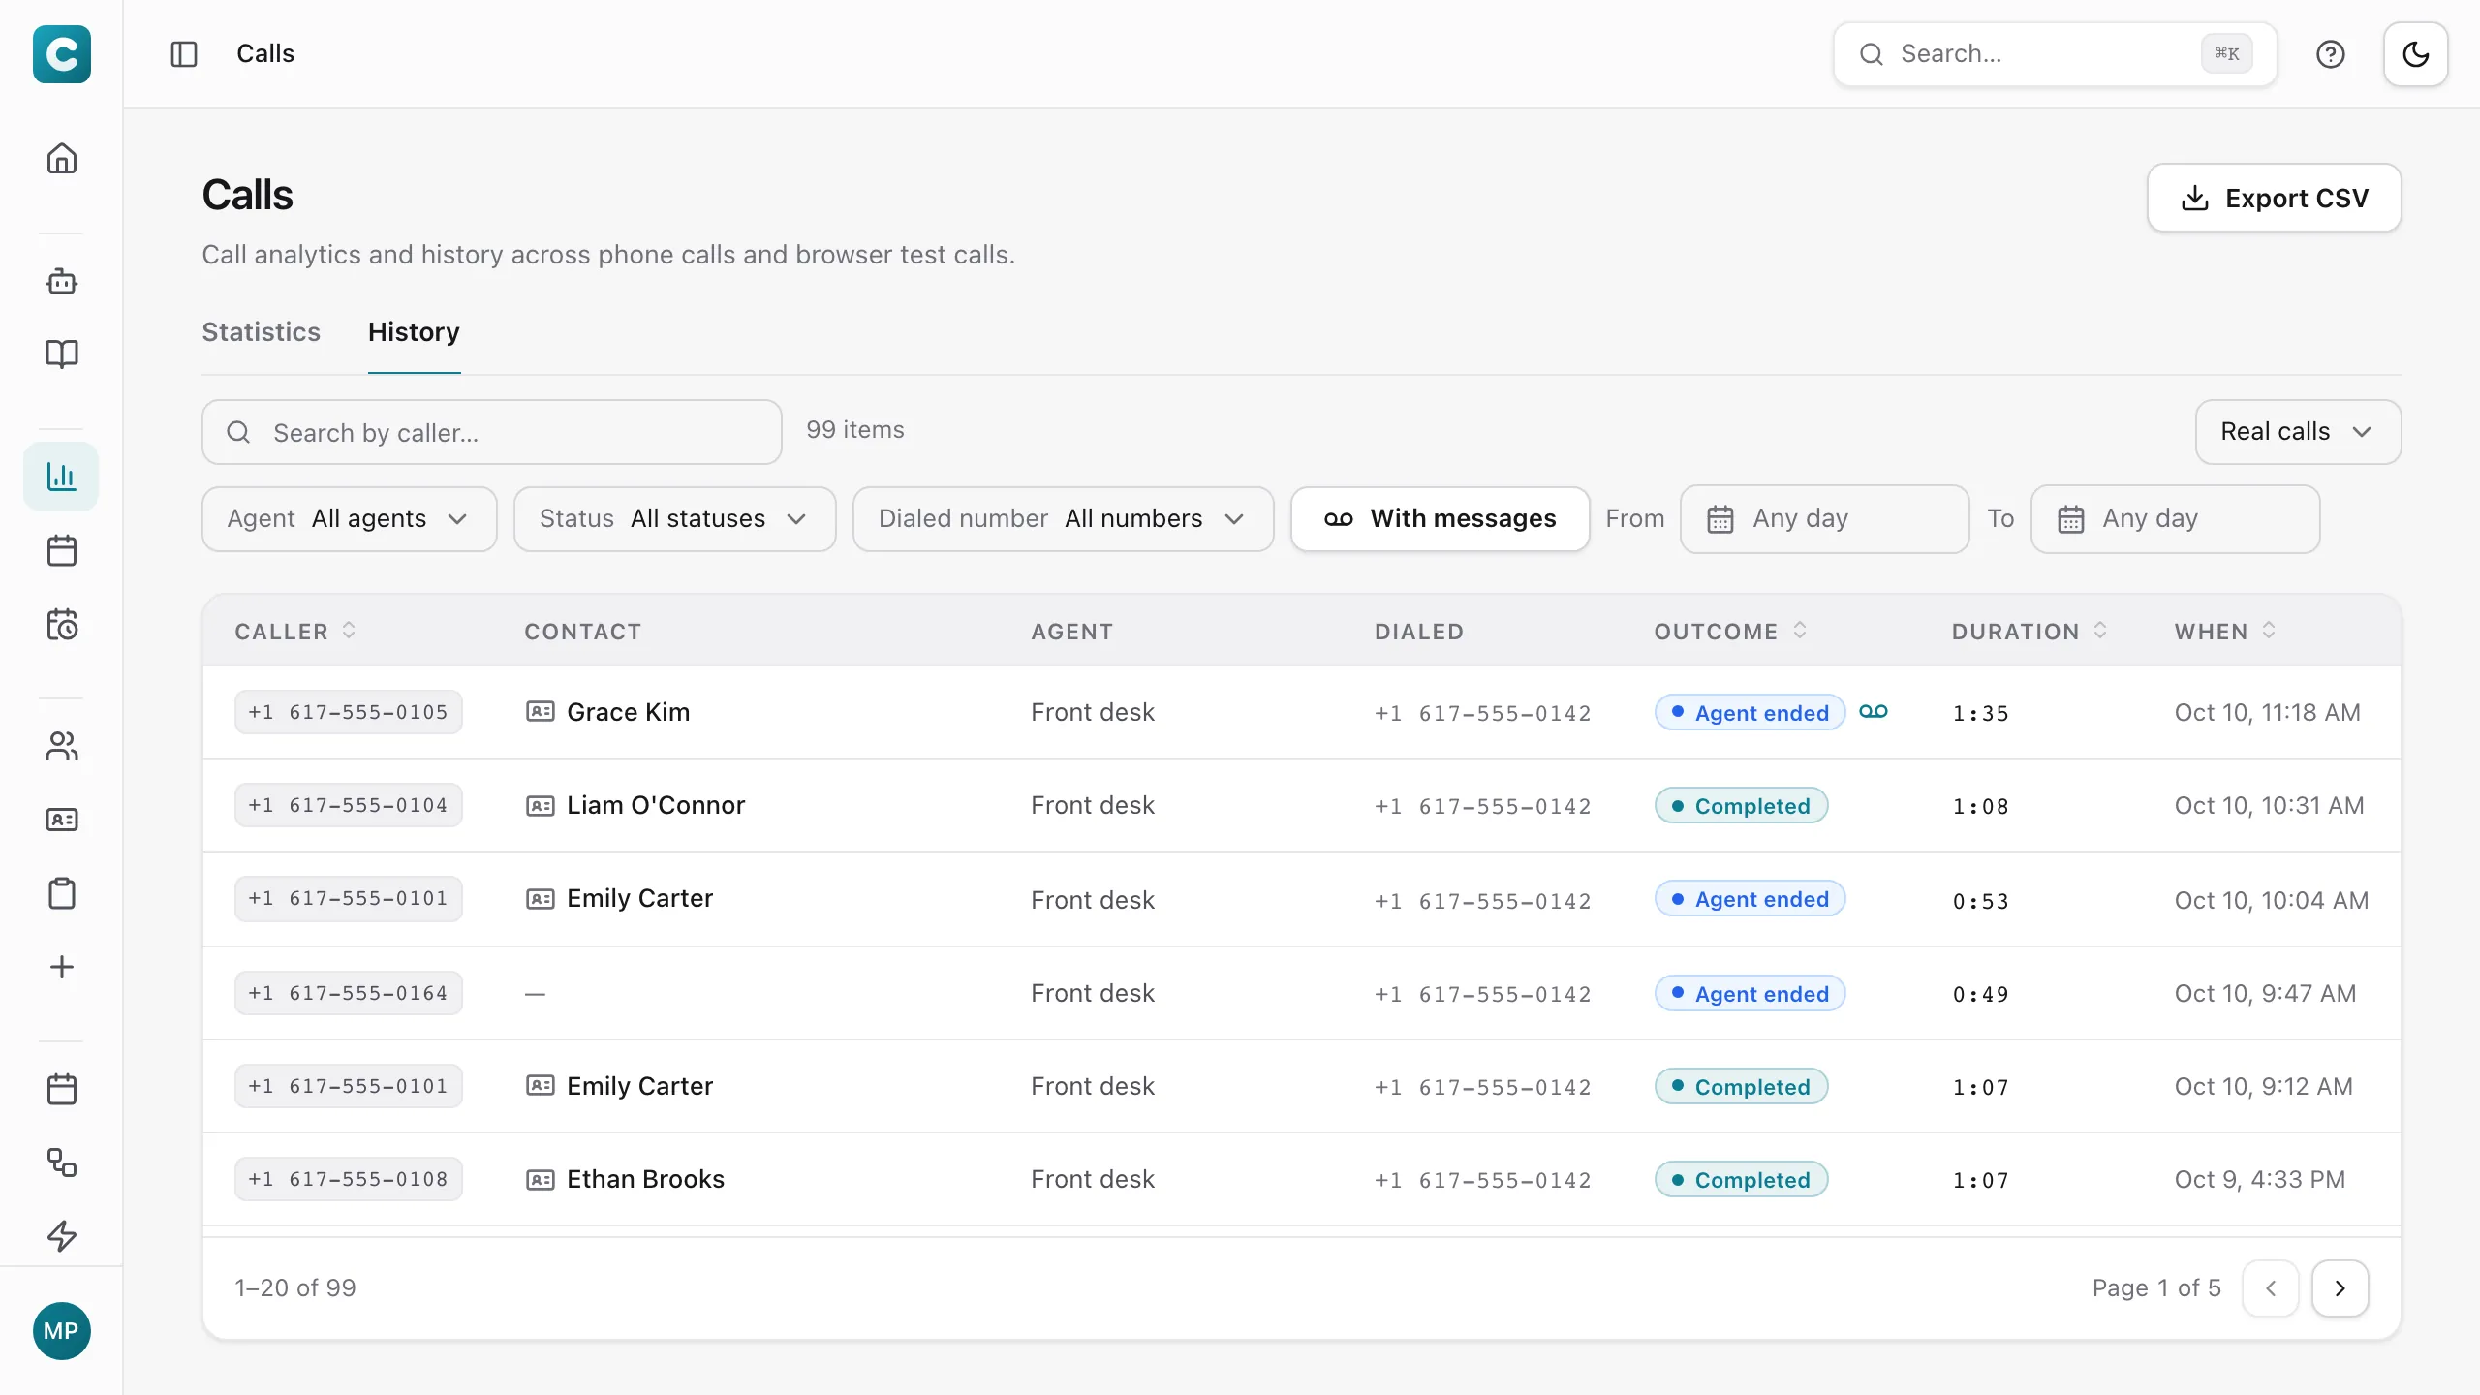Viewport: 2480px width, 1395px height.
Task: Focus the top Search box
Action: click(2055, 54)
